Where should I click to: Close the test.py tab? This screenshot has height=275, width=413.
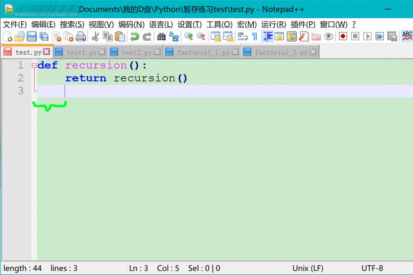click(x=47, y=52)
